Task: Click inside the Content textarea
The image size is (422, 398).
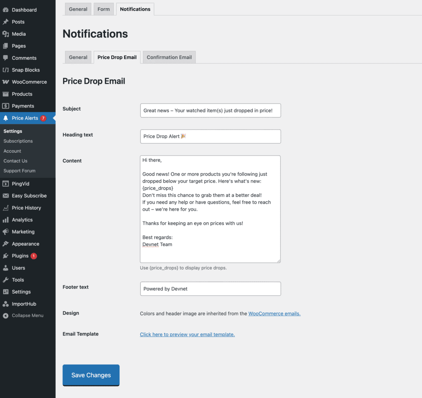Action: point(210,209)
